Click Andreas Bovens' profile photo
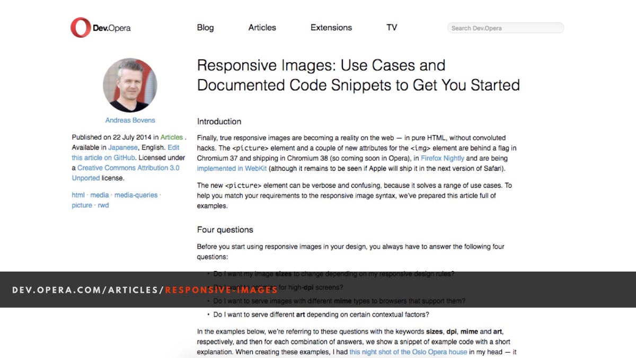This screenshot has width=636, height=358. point(130,85)
